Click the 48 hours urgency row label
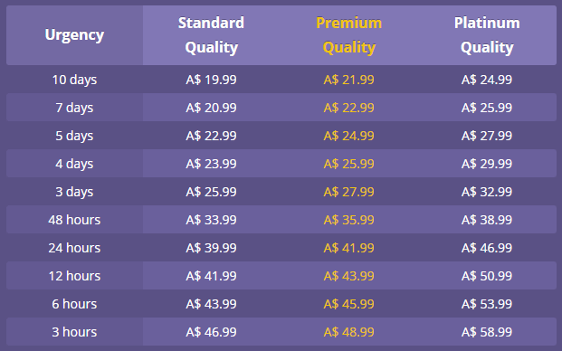Image resolution: width=562 pixels, height=351 pixels. click(x=74, y=220)
